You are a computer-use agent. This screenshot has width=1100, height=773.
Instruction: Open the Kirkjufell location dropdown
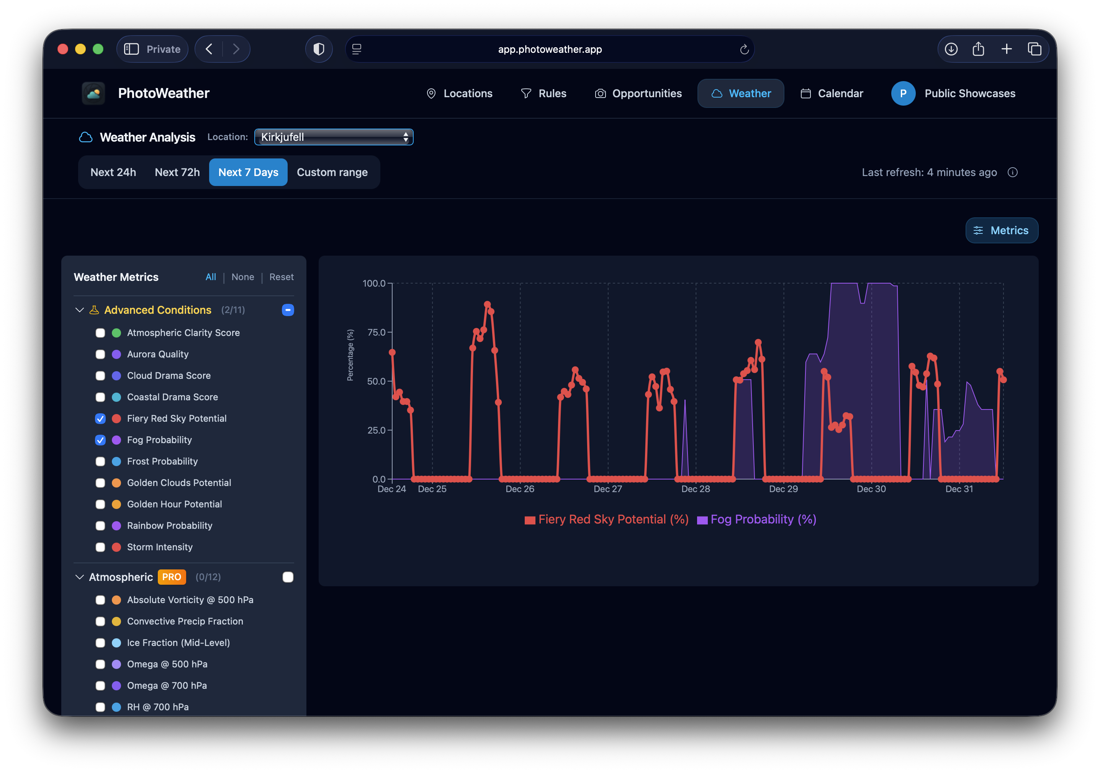[334, 137]
